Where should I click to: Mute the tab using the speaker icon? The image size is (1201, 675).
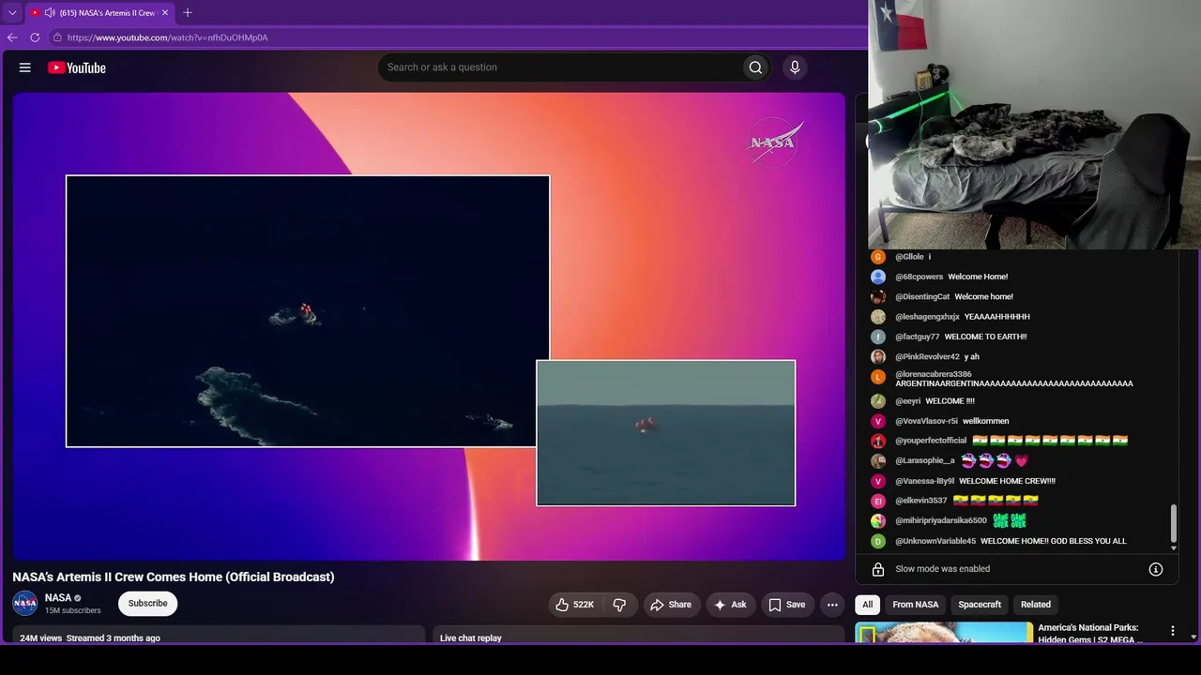coord(50,13)
